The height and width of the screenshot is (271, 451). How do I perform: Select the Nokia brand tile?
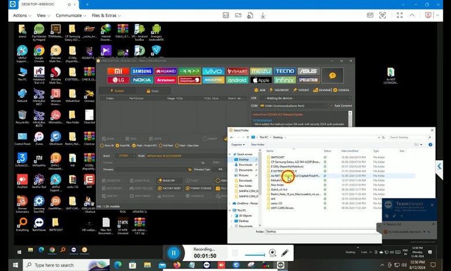point(142,80)
